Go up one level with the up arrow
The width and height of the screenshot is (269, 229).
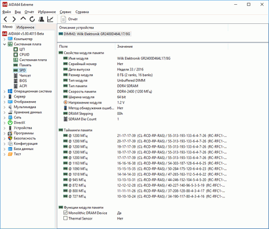[23, 19]
